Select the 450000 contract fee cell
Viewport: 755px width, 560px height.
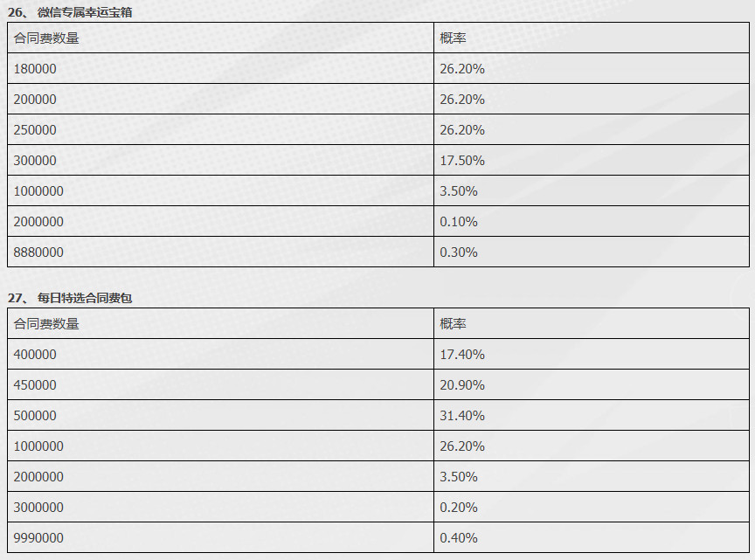pos(220,384)
